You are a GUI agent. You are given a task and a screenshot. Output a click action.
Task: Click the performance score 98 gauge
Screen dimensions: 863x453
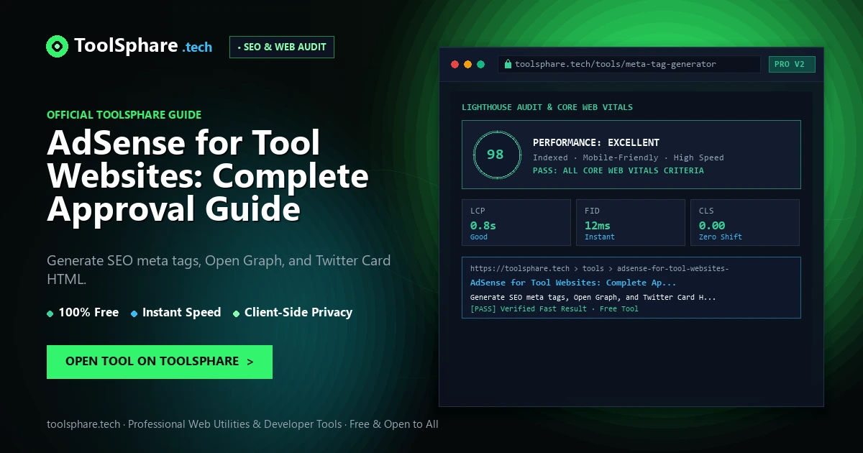[496, 155]
